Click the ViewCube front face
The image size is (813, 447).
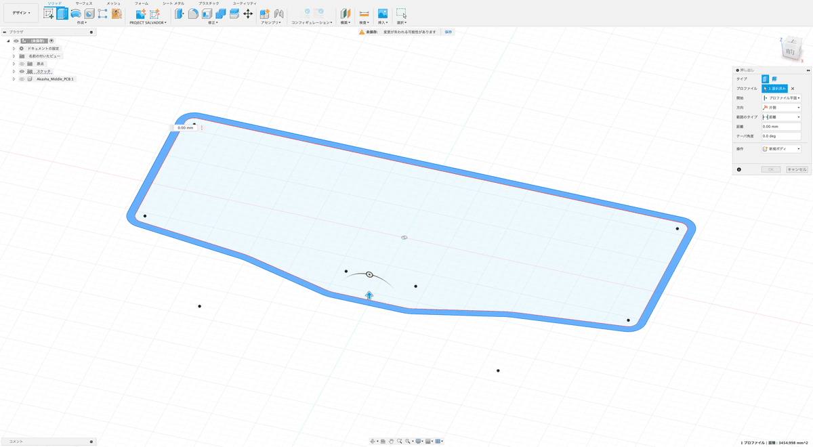pos(790,51)
